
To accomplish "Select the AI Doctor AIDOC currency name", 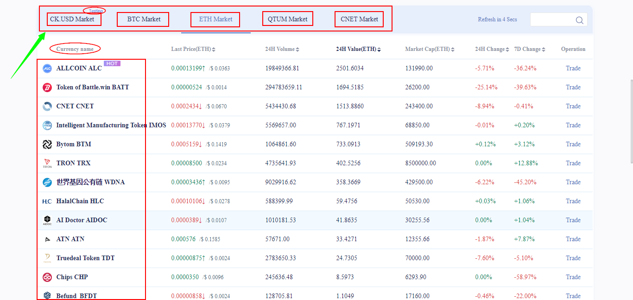I will pyautogui.click(x=82, y=220).
